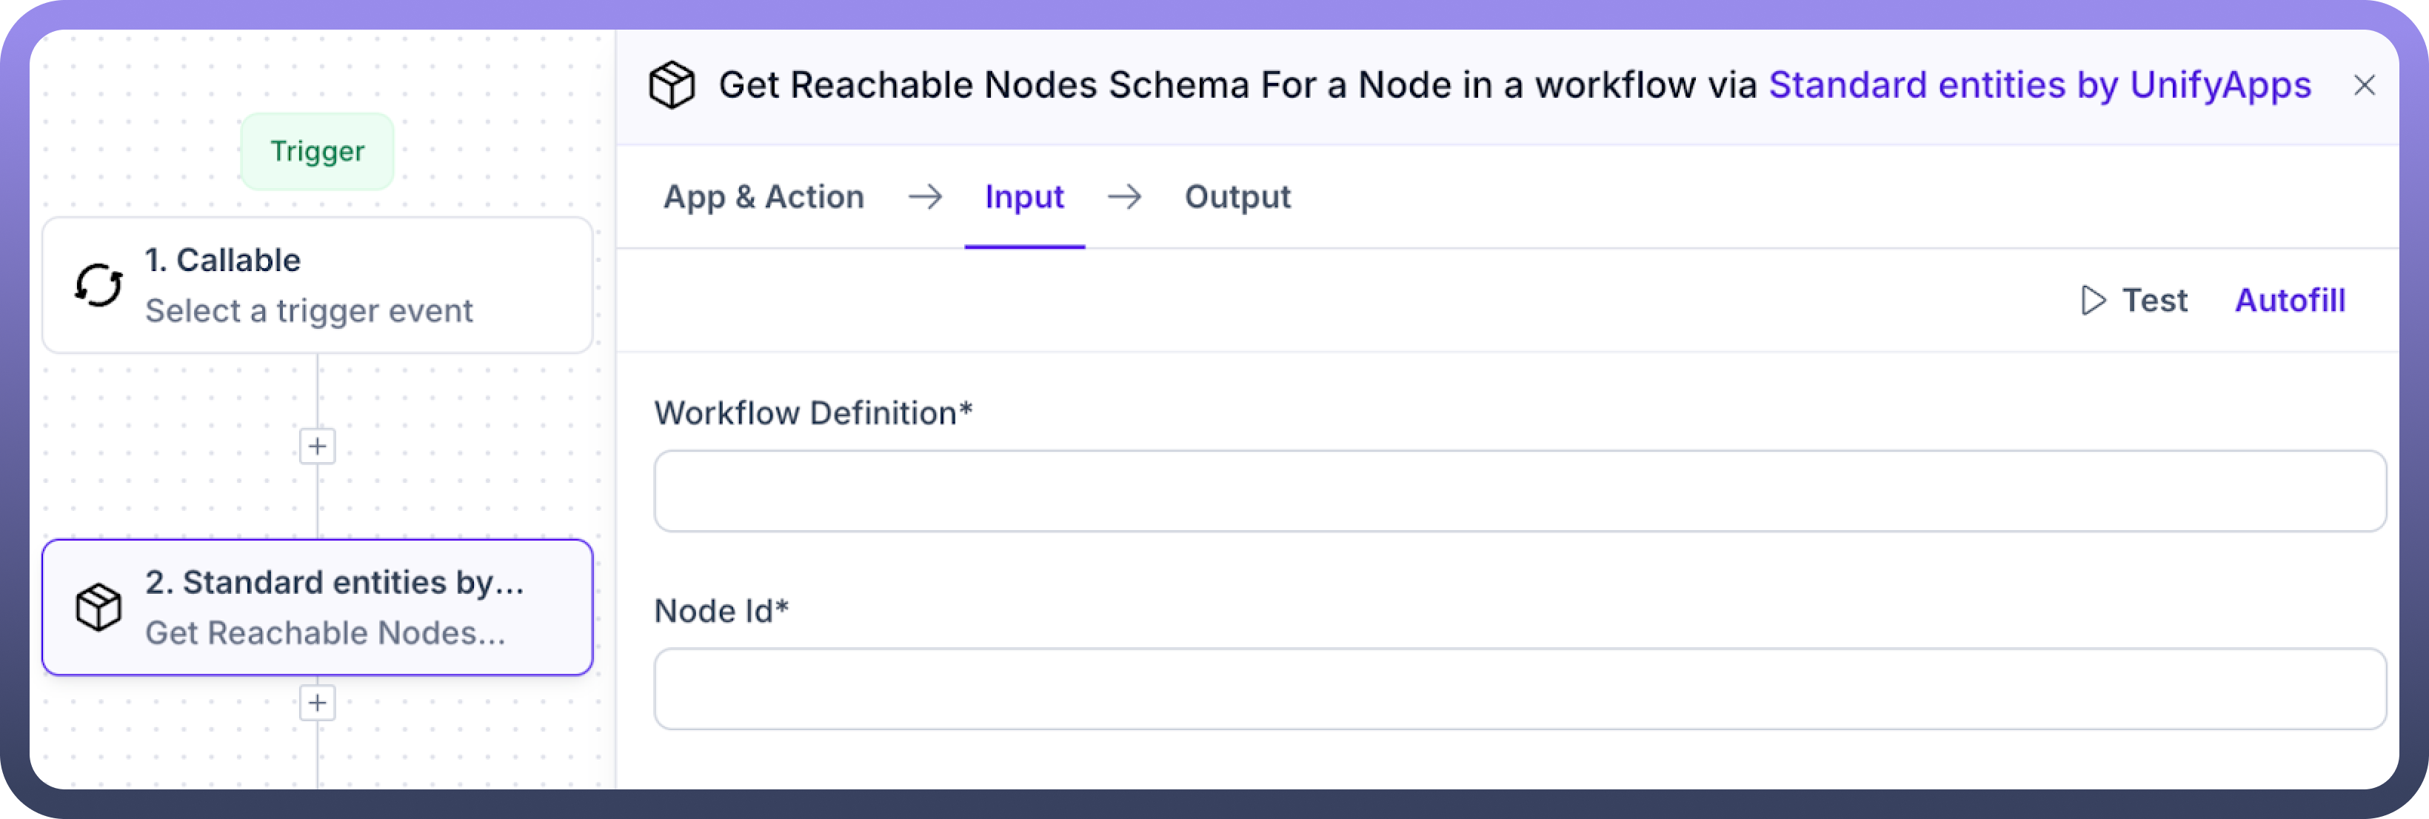The width and height of the screenshot is (2429, 819).
Task: Click the play triangle icon next to Test
Action: pyautogui.click(x=2092, y=301)
